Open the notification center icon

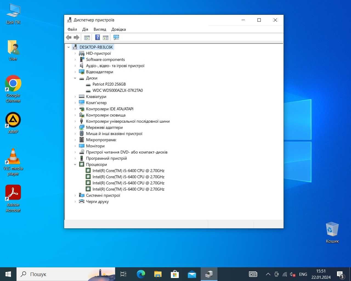tap(341, 274)
